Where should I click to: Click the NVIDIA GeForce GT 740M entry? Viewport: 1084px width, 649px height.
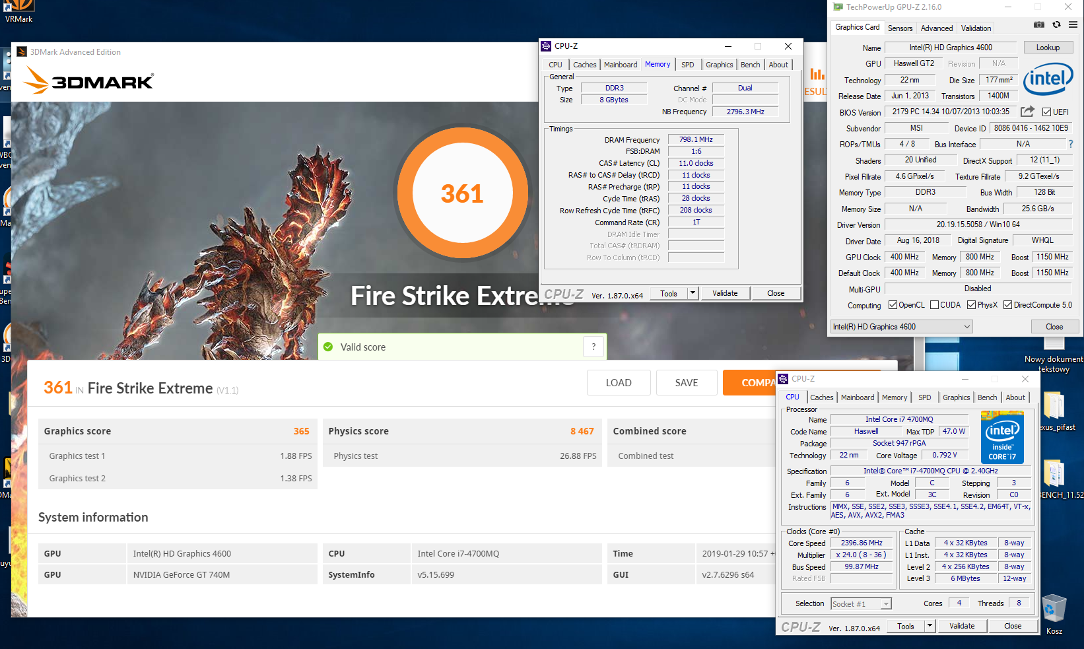click(182, 574)
